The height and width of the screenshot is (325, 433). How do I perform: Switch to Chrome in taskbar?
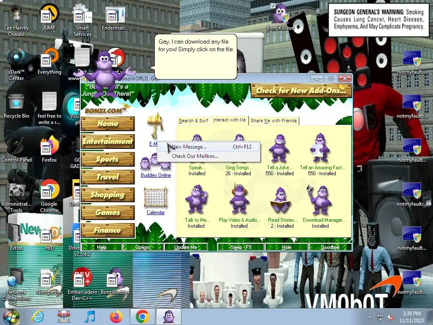click(x=143, y=317)
